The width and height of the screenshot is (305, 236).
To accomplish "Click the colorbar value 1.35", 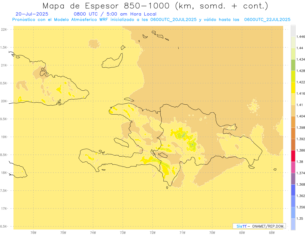I will click(x=300, y=218).
